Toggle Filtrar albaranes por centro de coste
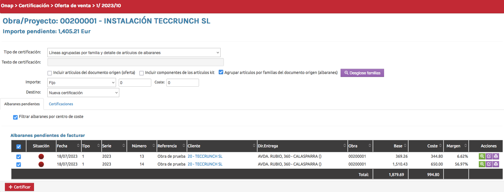Viewport: 504px width, 192px height. (15, 117)
